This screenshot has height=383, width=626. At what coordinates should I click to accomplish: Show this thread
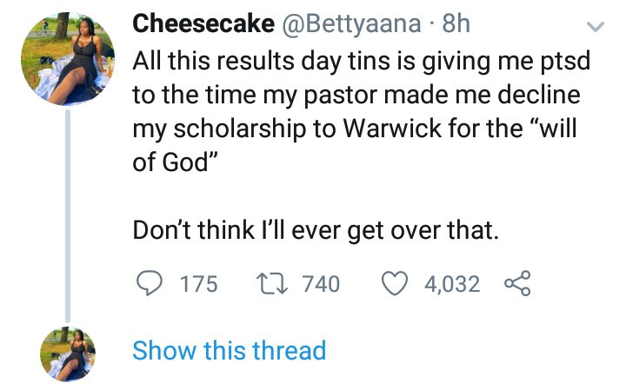(229, 351)
